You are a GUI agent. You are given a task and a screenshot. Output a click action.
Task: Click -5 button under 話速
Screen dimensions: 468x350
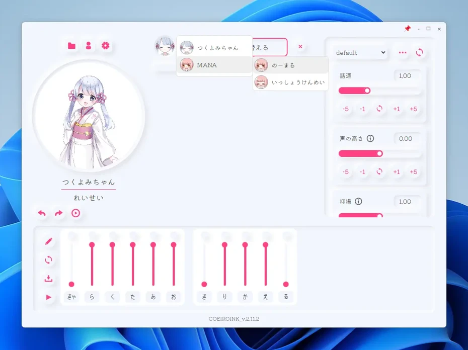point(346,109)
